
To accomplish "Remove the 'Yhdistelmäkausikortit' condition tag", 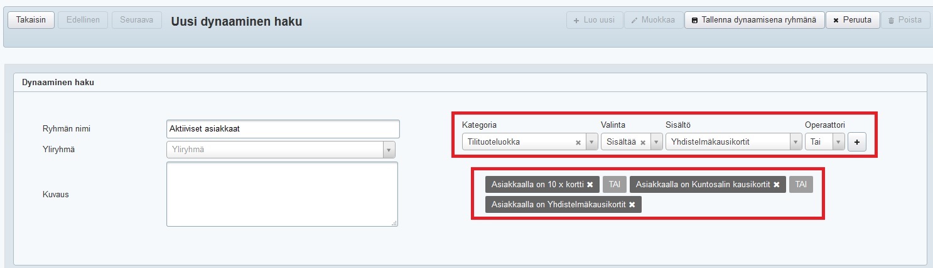I will (x=632, y=205).
